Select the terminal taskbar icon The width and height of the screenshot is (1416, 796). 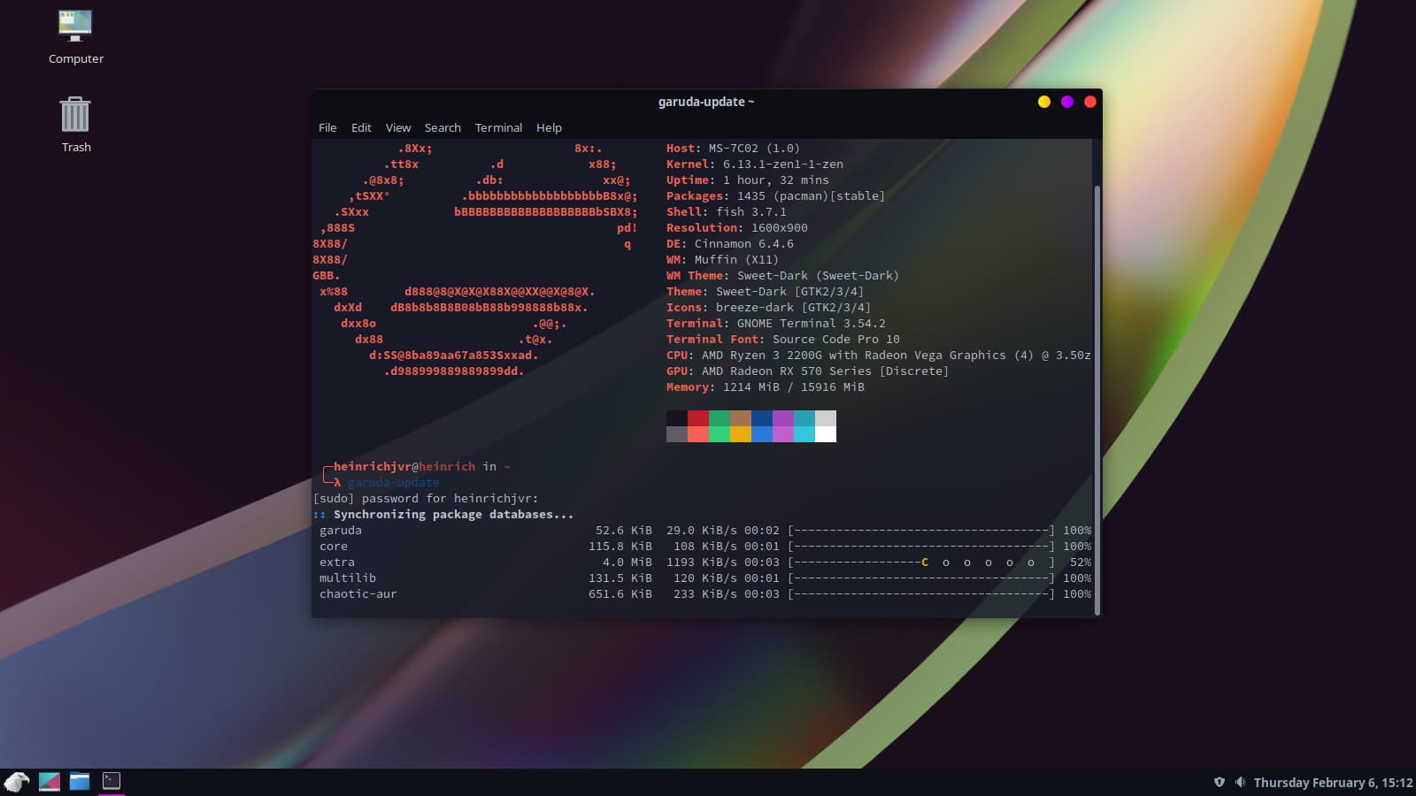(112, 781)
